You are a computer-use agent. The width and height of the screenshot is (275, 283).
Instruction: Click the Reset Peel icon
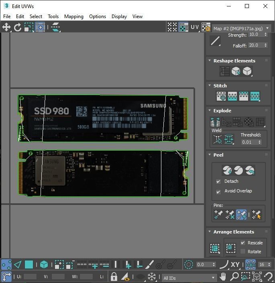coord(250,170)
